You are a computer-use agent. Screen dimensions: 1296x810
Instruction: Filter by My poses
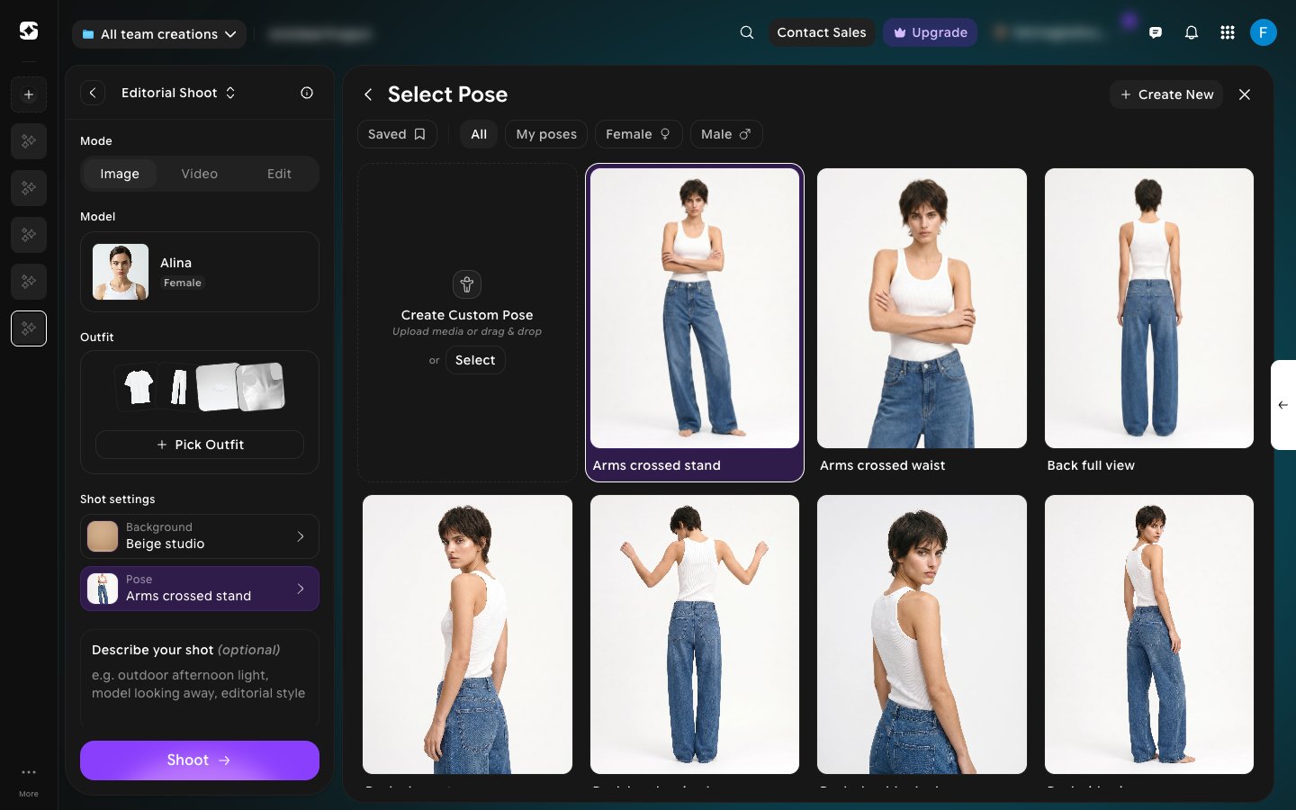[x=546, y=134]
